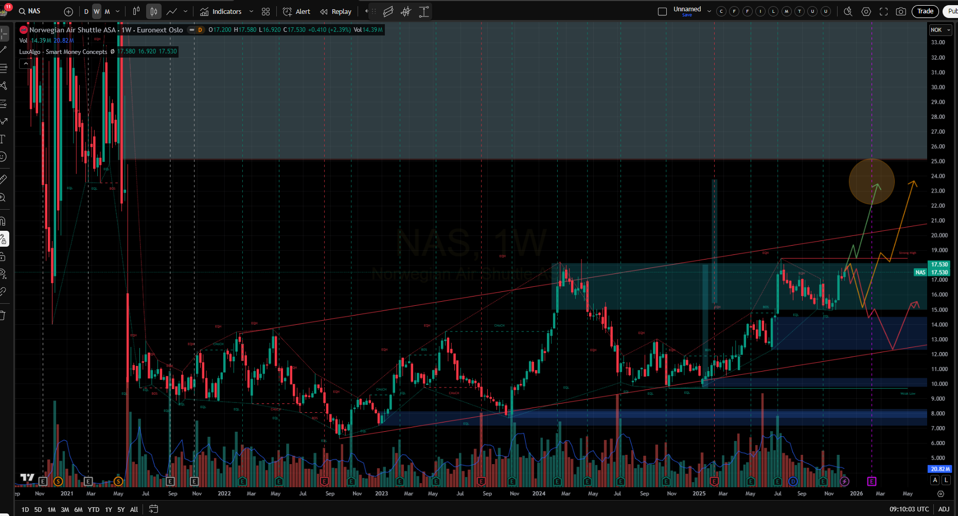Click the Alert clock icon
The height and width of the screenshot is (516, 958).
coord(296,11)
